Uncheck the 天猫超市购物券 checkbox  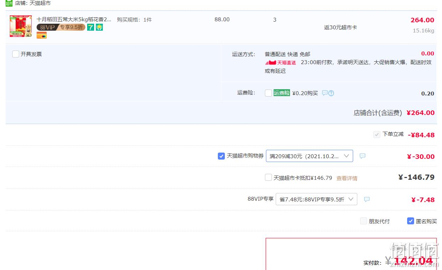221,156
